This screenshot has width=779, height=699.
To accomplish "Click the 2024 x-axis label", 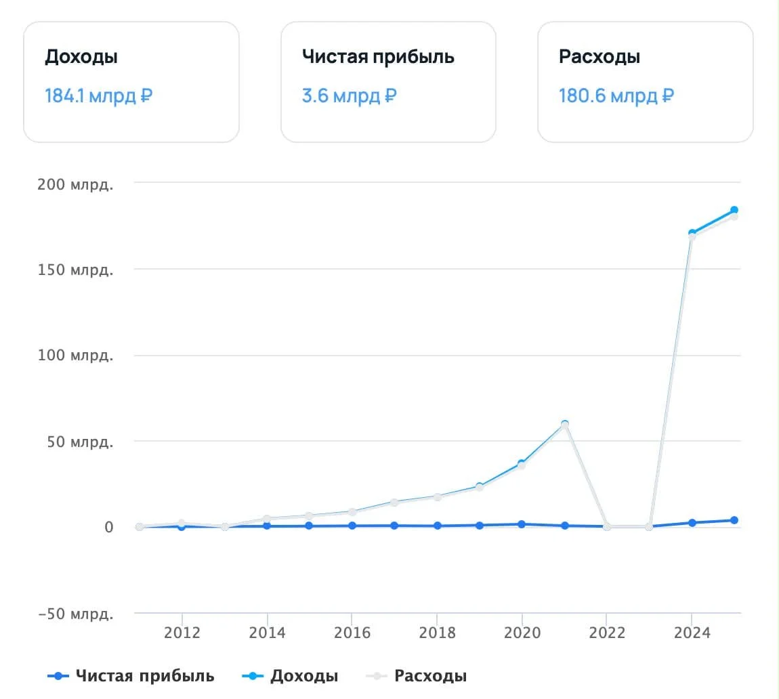I will point(692,633).
